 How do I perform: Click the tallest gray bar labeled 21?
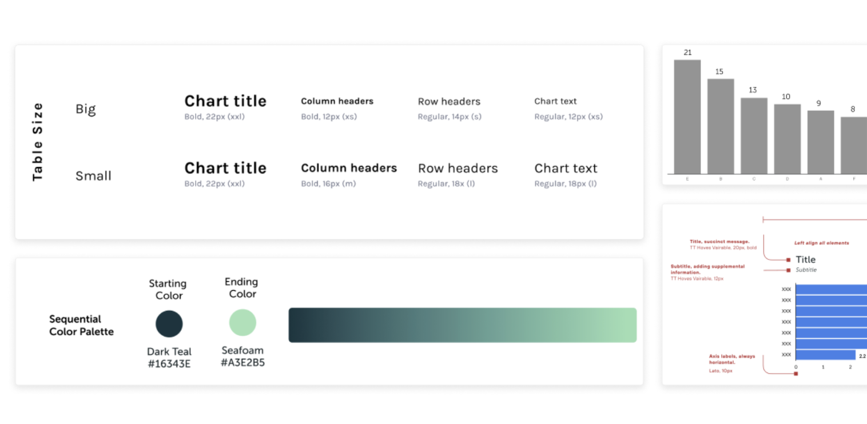pos(687,117)
